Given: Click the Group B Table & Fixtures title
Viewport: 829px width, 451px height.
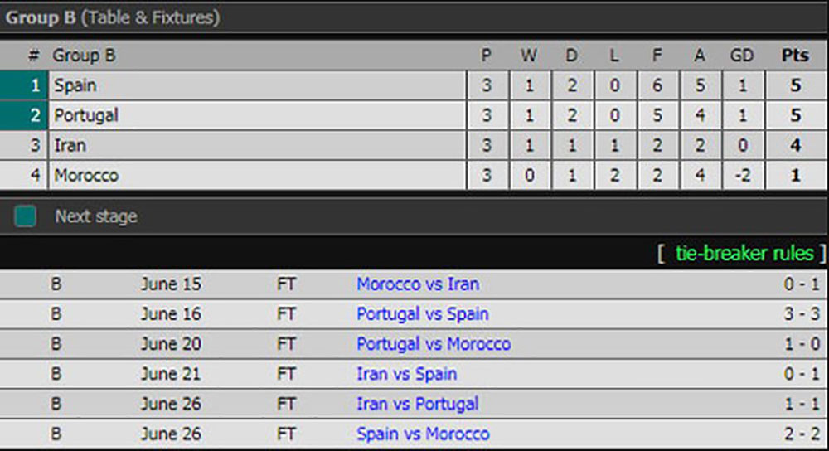Looking at the screenshot, I should [113, 17].
